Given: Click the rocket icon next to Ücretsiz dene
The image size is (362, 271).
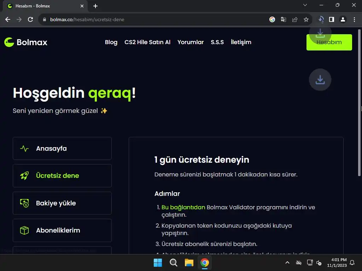Looking at the screenshot, I should click(x=24, y=176).
